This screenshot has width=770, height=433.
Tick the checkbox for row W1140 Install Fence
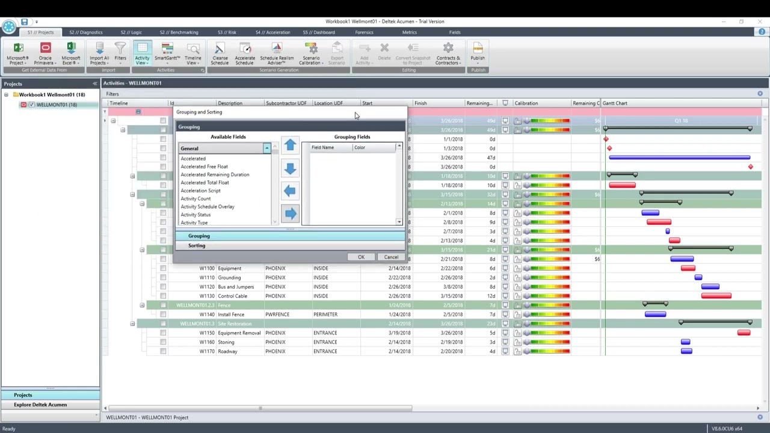[x=163, y=315]
